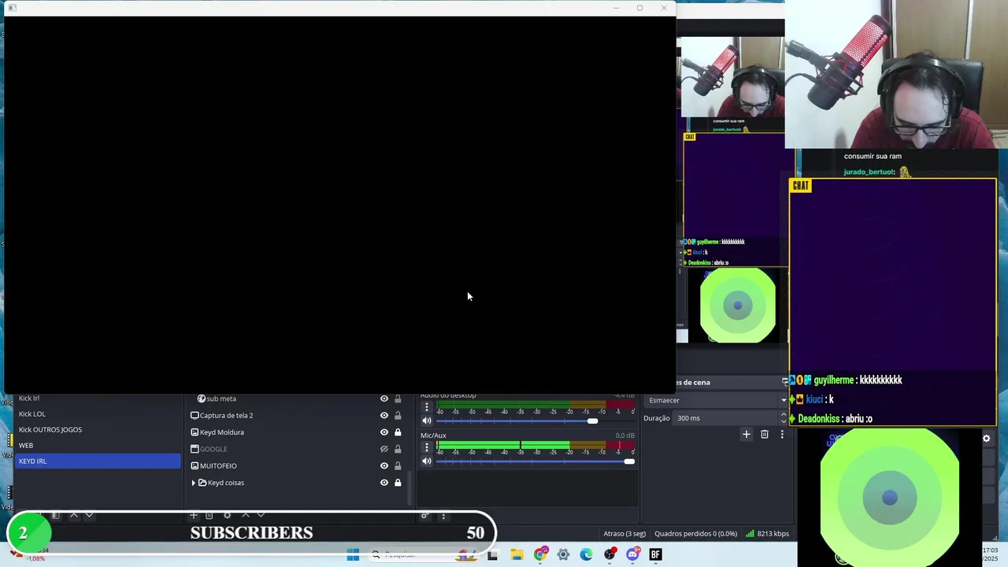Toggle lock on the GOOGLE source

coord(398,449)
